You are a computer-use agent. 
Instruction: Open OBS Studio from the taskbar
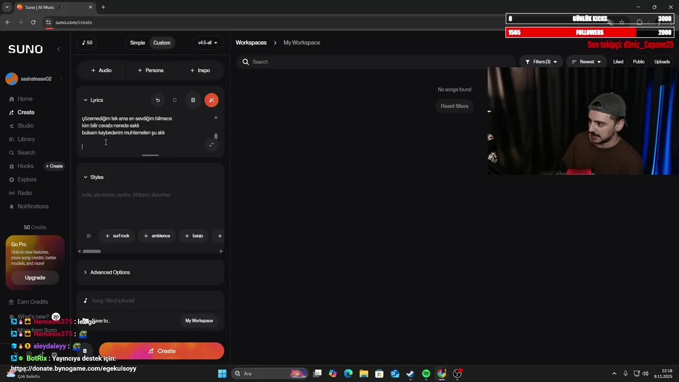pyautogui.click(x=457, y=374)
